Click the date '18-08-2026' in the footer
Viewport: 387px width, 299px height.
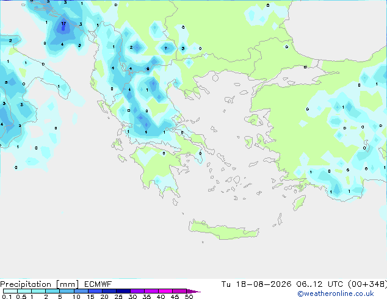pos(264,284)
